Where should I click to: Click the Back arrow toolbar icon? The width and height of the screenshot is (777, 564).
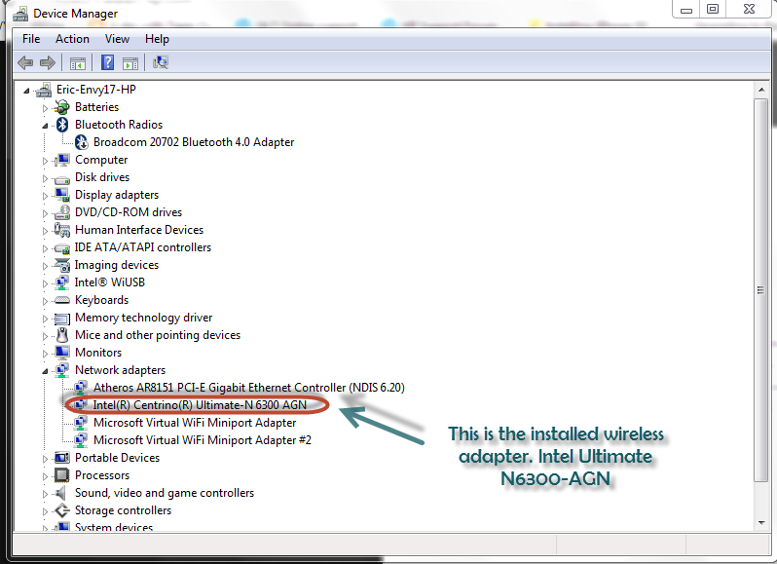coord(25,63)
